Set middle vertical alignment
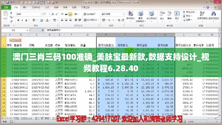The height and width of the screenshot is (125, 222). [66, 14]
